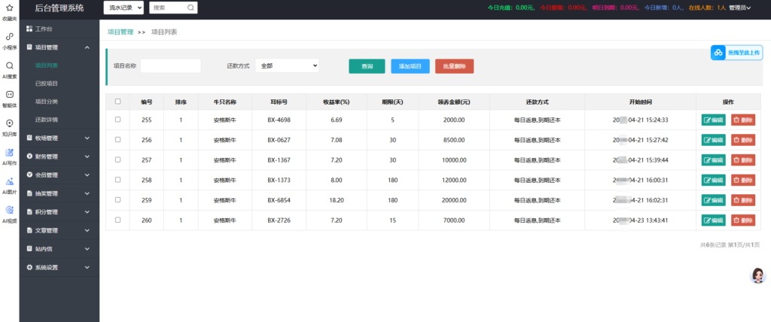Expand the 抽奖管理 chevron
Viewport: 771px width, 322px height.
(87, 193)
